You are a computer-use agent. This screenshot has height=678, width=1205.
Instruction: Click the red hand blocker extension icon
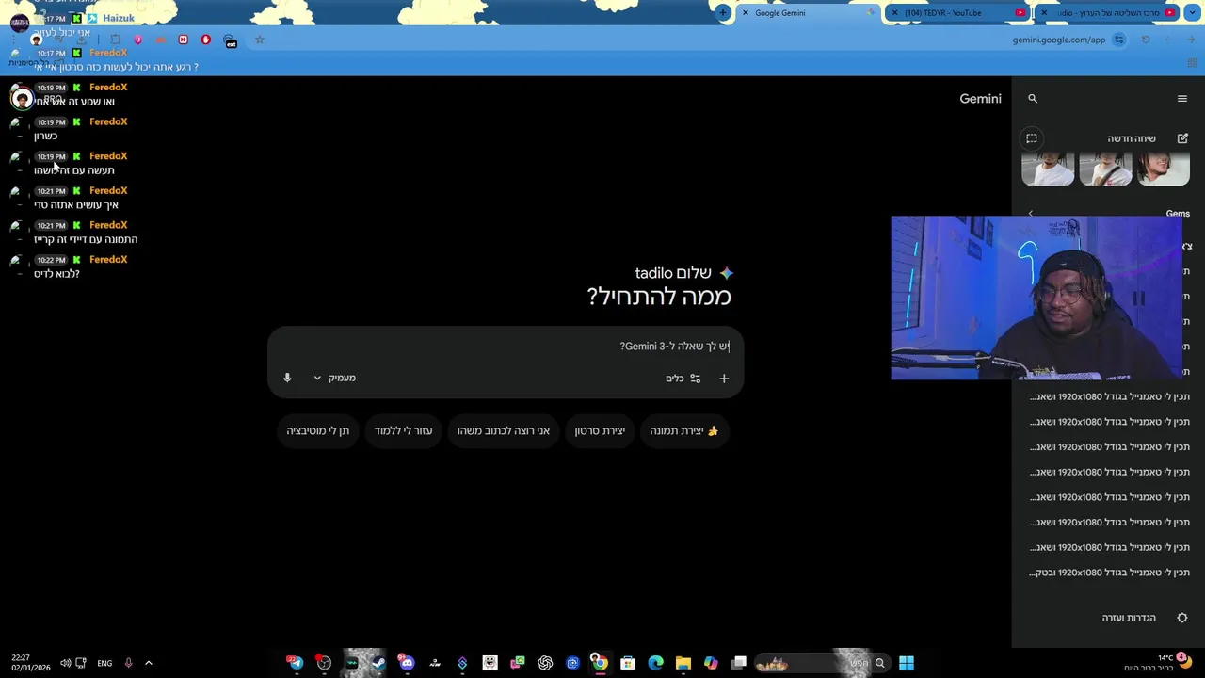click(x=205, y=40)
